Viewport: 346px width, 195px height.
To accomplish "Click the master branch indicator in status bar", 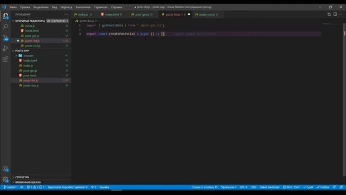I will 10,187.
